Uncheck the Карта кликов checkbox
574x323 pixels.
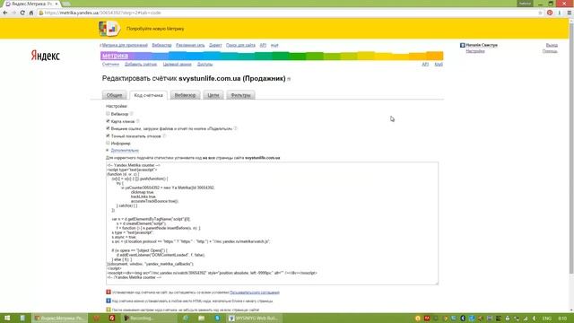click(x=108, y=121)
